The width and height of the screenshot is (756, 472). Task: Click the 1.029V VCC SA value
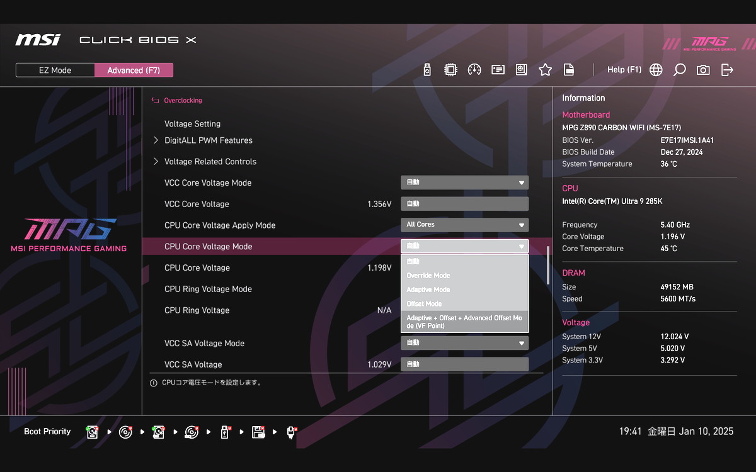click(x=379, y=364)
